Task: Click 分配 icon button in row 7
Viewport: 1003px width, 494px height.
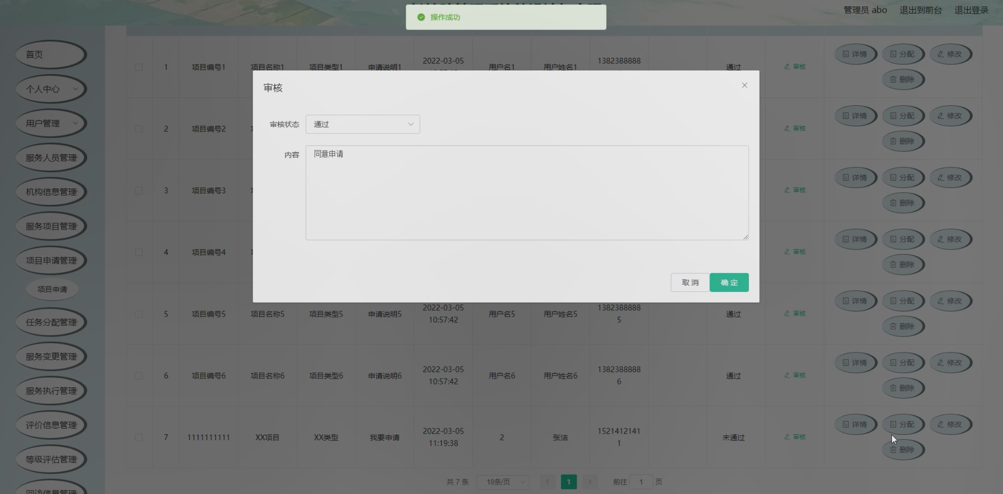Action: click(903, 424)
